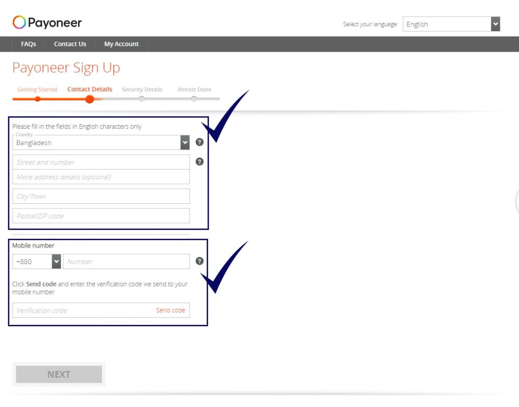This screenshot has width=519, height=407.
Task: Focus the Street and number field
Action: [101, 162]
